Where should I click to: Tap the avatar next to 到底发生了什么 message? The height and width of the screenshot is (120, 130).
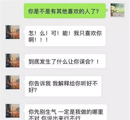tap(13, 61)
